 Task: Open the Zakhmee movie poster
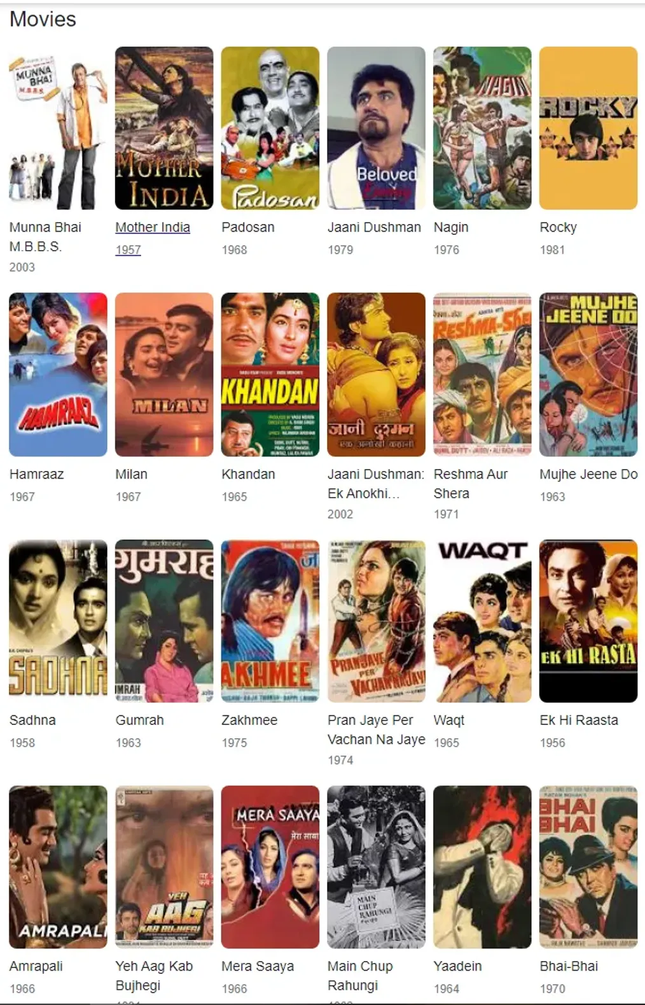[270, 621]
